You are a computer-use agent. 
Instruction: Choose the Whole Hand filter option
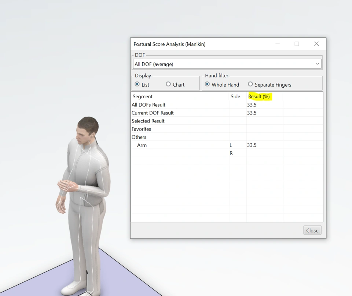208,84
